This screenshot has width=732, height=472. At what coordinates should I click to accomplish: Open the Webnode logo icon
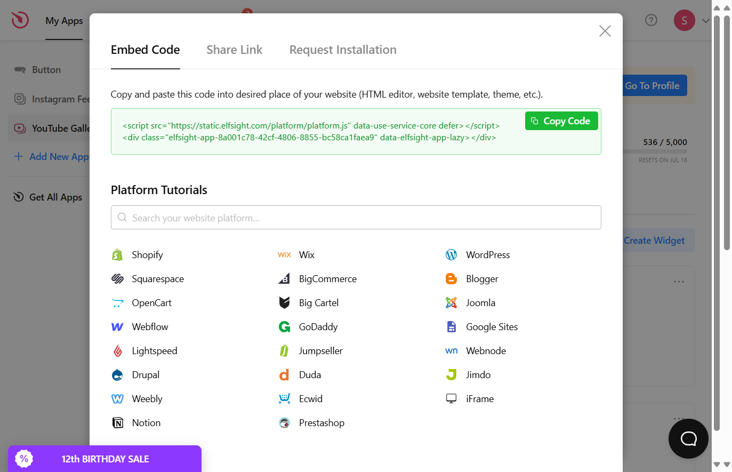pyautogui.click(x=451, y=351)
